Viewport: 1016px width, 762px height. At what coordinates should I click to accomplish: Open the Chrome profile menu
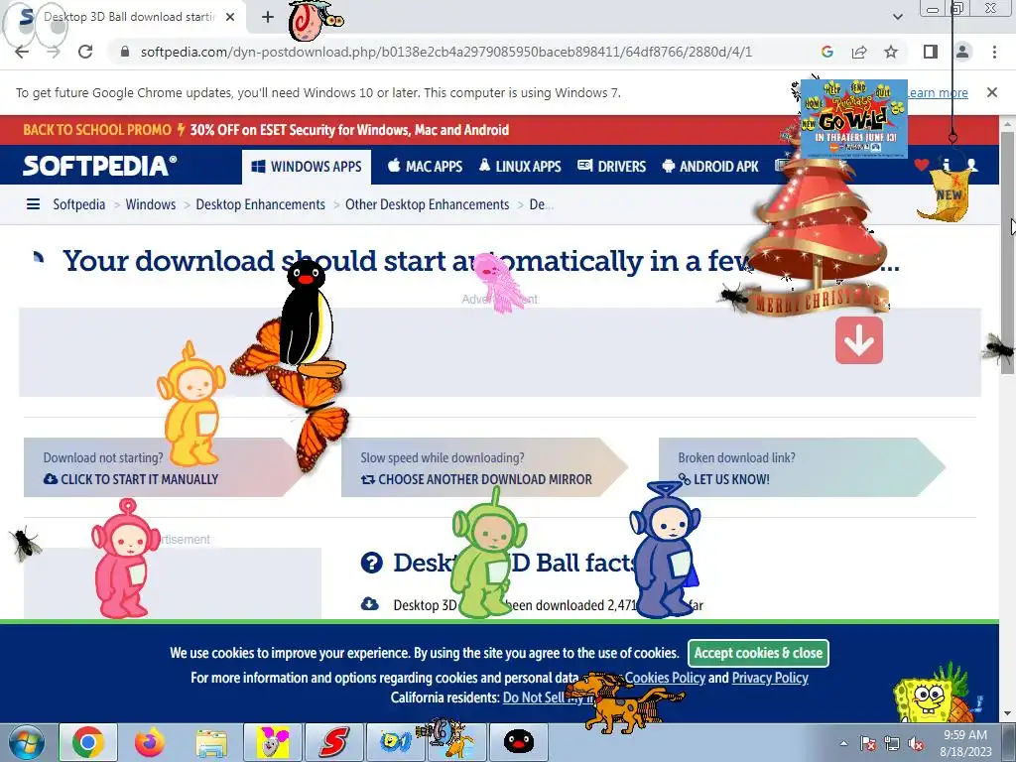click(x=962, y=52)
